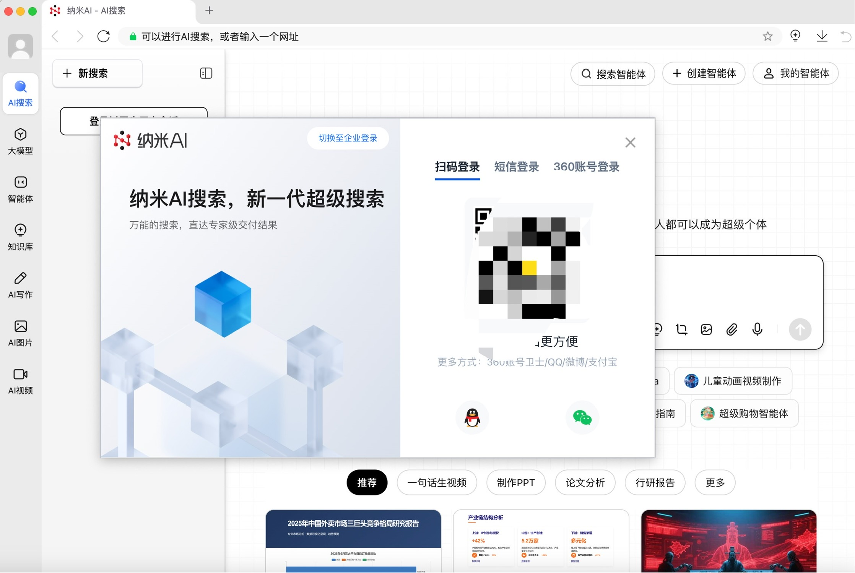855x573 pixels.
Task: Bookmark page with star icon
Action: click(x=767, y=36)
